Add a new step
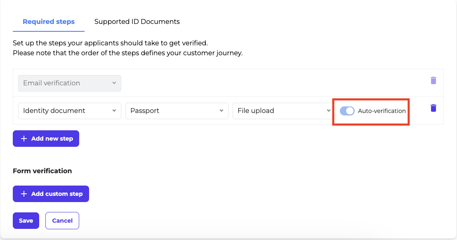Image resolution: width=457 pixels, height=240 pixels. click(46, 139)
